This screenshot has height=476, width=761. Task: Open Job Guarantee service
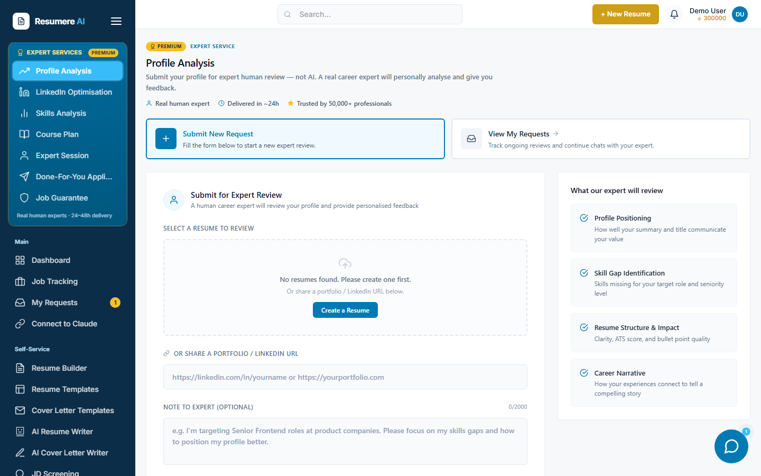pyautogui.click(x=68, y=198)
